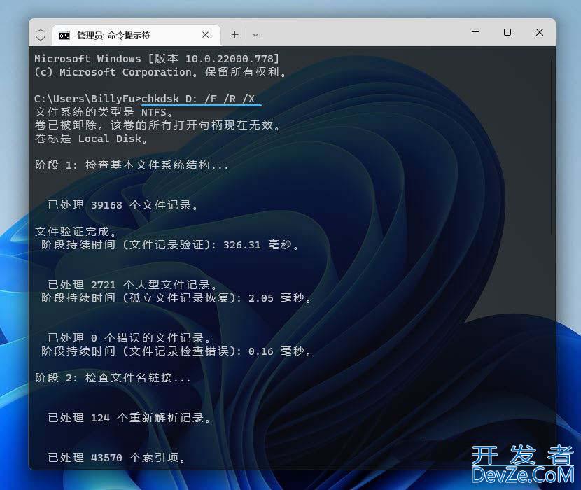Click the line 文件验证完成

[x=76, y=232]
